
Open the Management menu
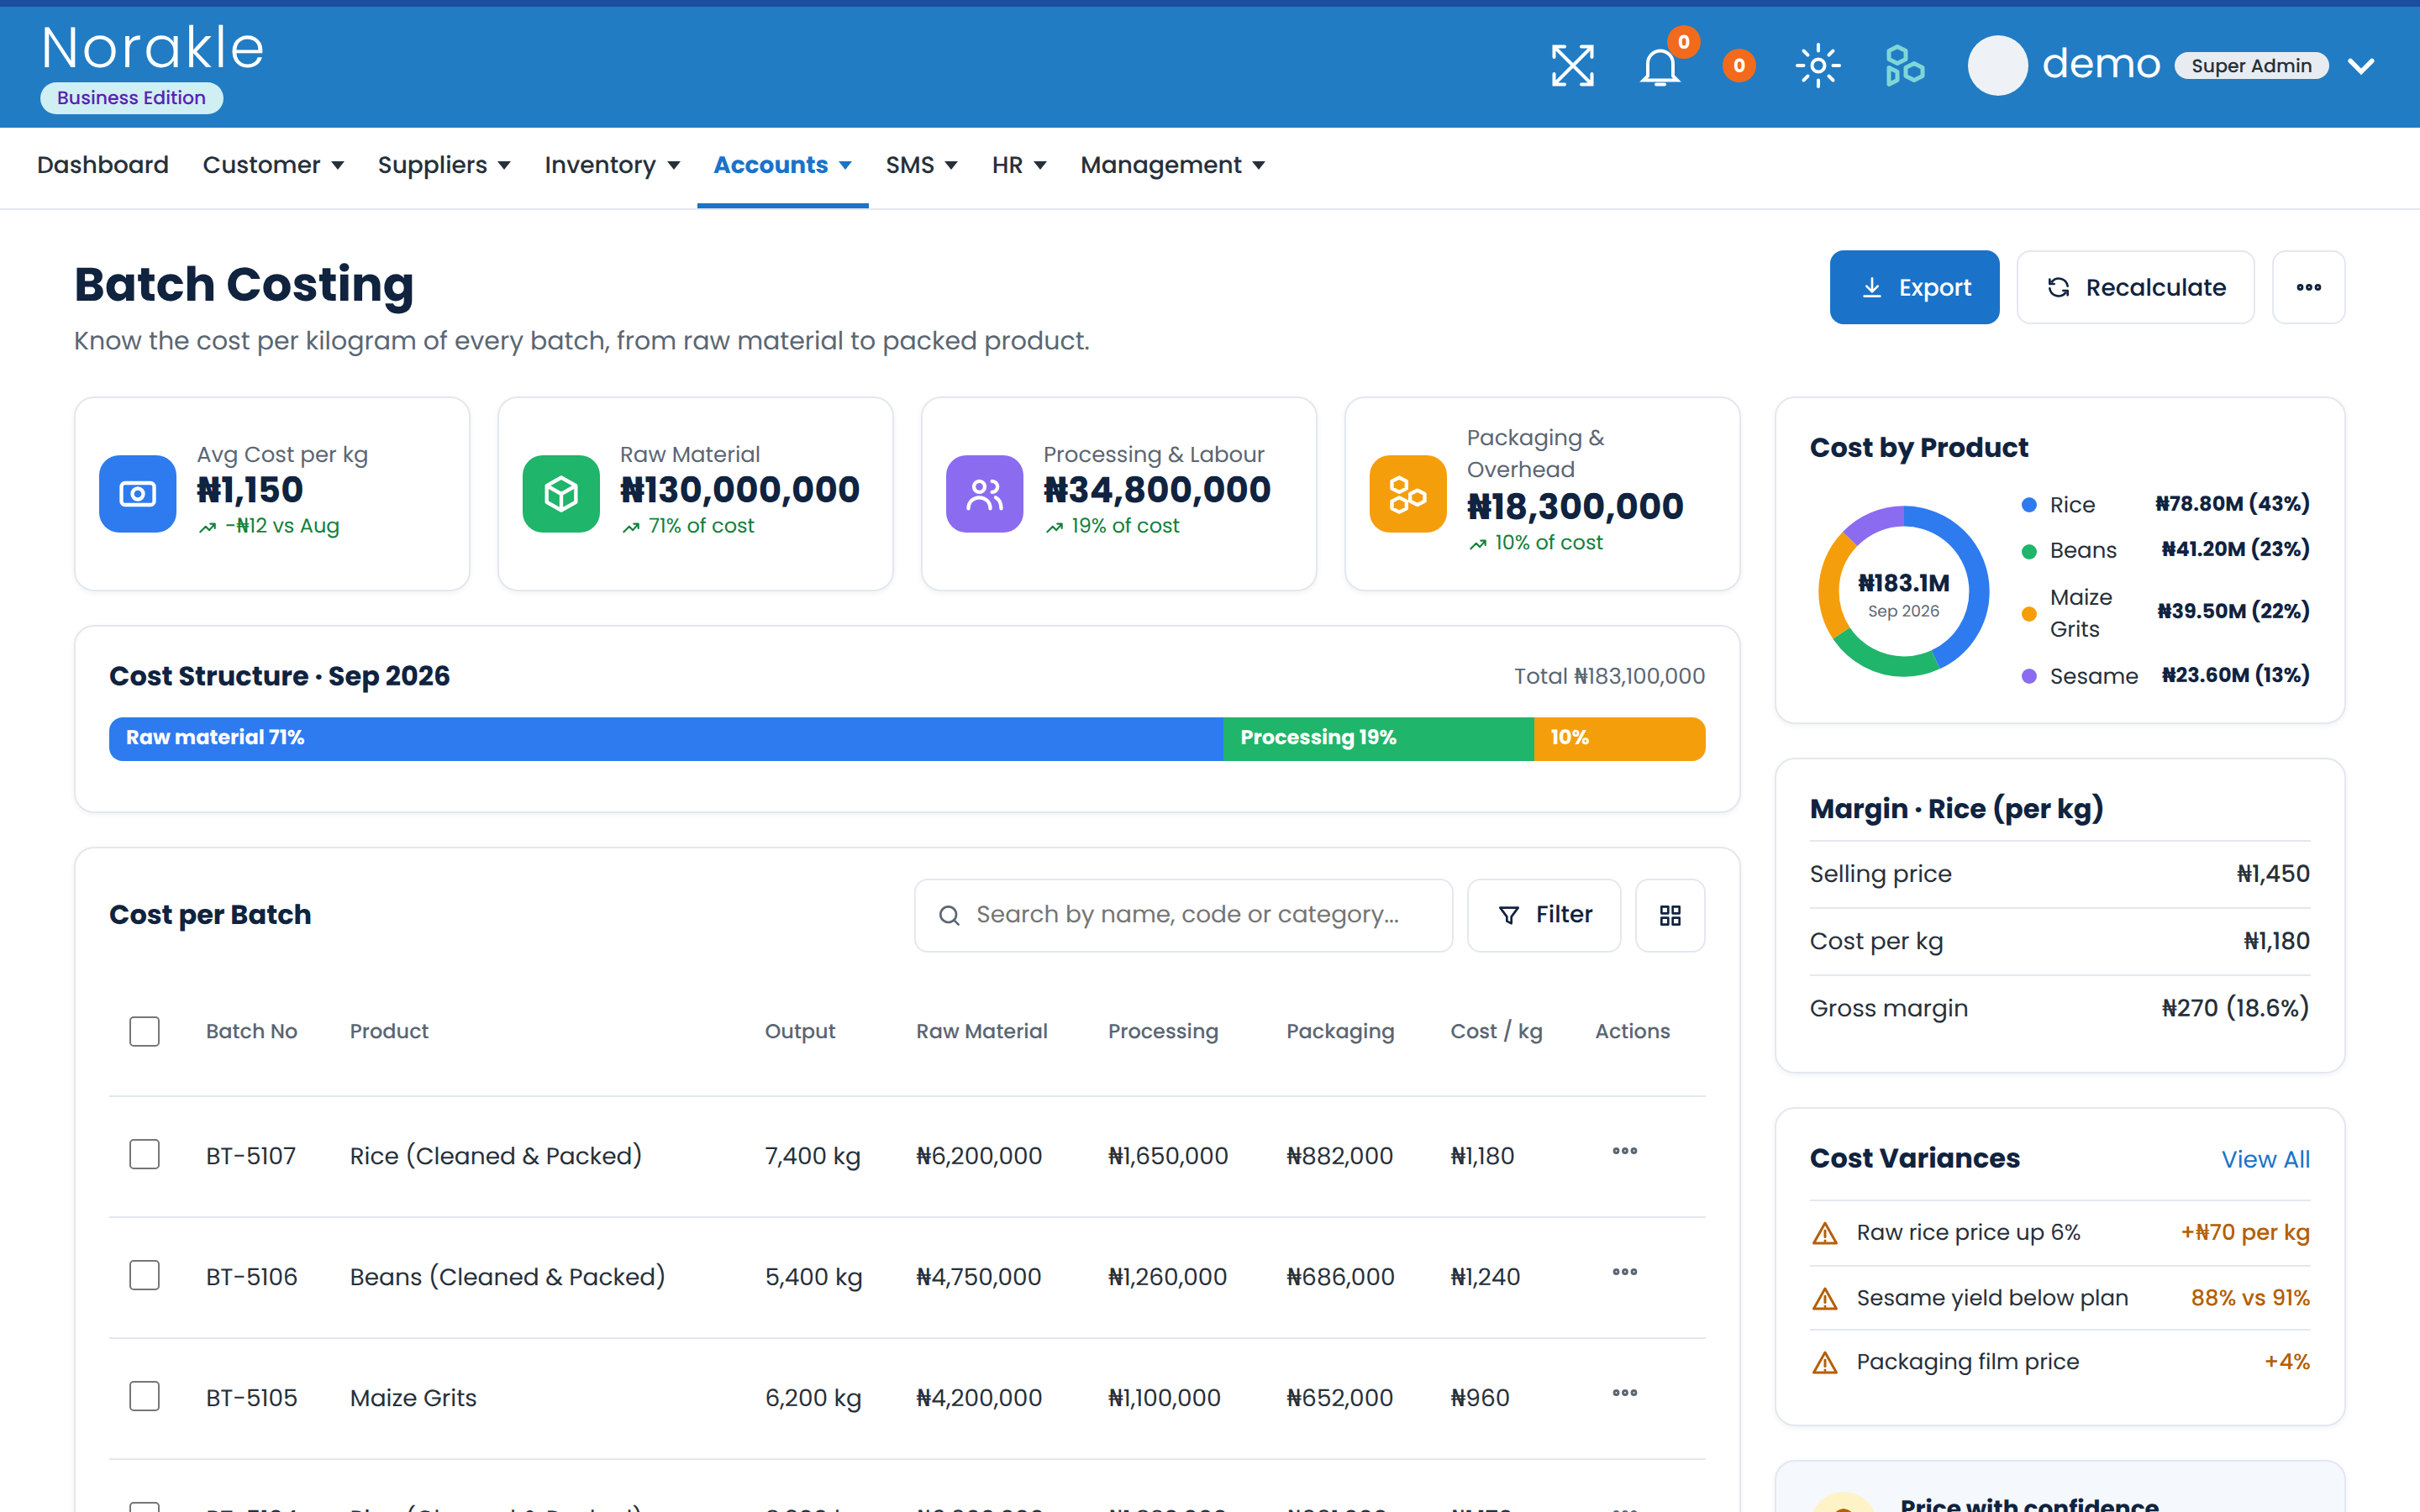pyautogui.click(x=1173, y=165)
